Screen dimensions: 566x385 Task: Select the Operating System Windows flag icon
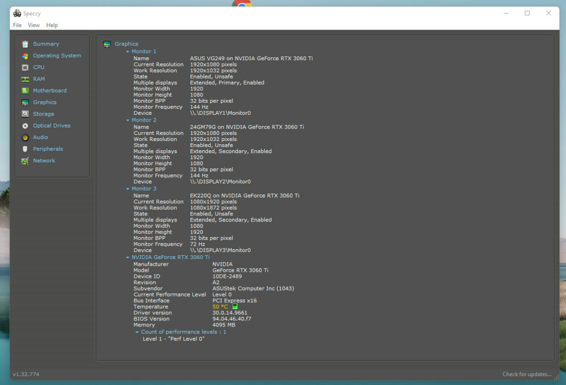[x=25, y=56]
